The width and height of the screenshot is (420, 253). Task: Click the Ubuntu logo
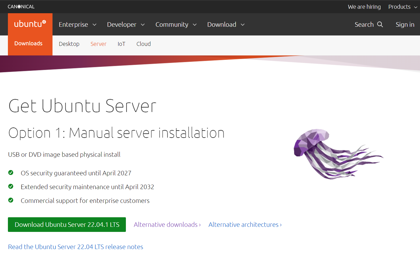[x=30, y=24]
